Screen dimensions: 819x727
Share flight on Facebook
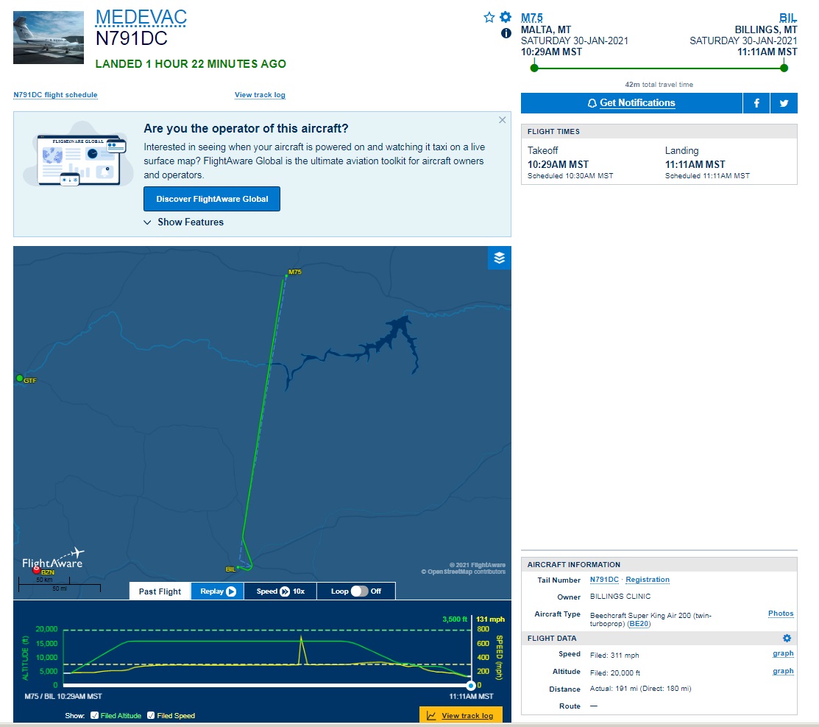tap(756, 103)
